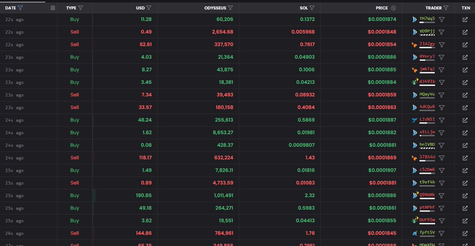This screenshot has width=475, height=246.
Task: Filter the SOL column
Action: coord(312,8)
